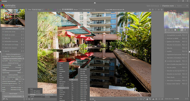Click the Compresser l'historique button
This screenshot has width=190, height=101.
pyautogui.click(x=12, y=29)
